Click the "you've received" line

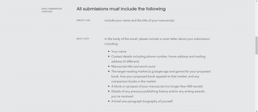pyautogui.click(x=122, y=96)
